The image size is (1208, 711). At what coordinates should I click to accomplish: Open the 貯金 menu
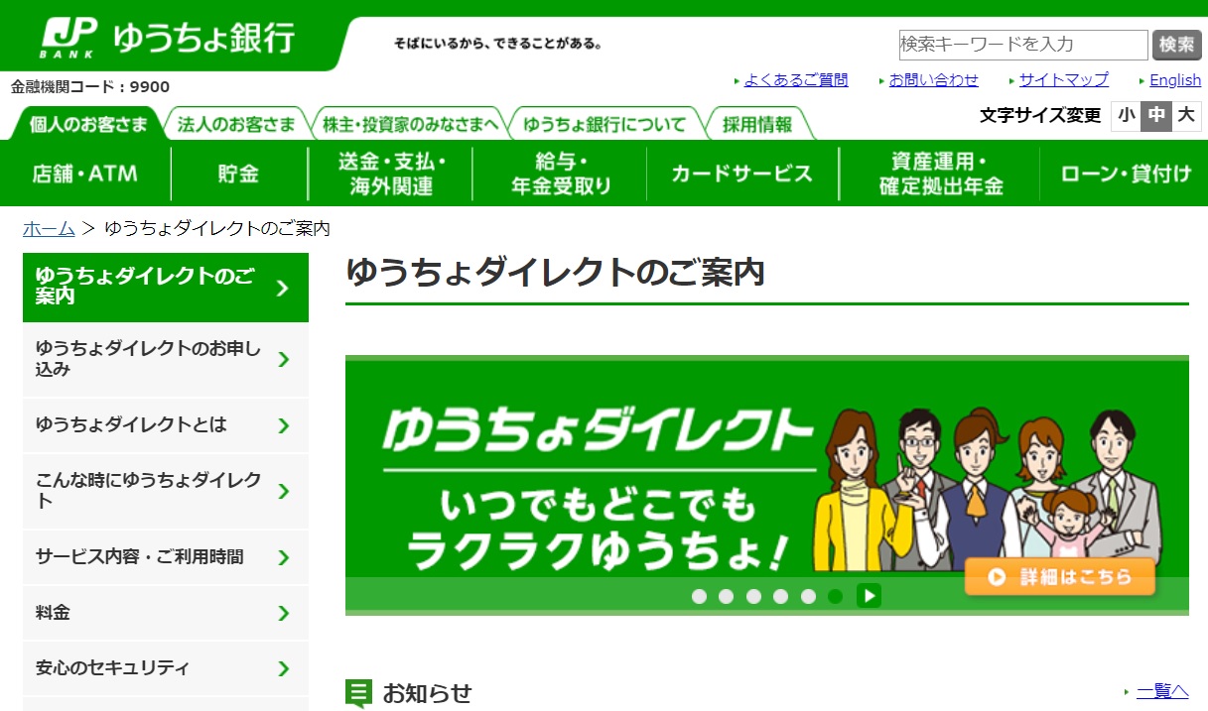point(238,174)
